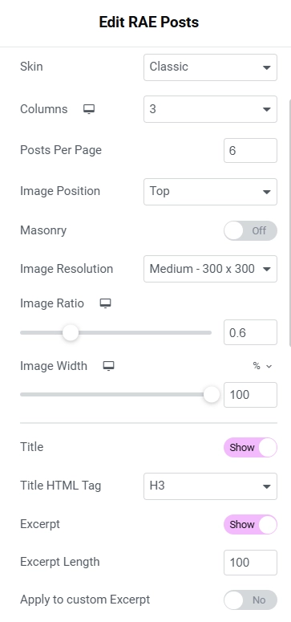Open the Skin dropdown showing Classic
The height and width of the screenshot is (622, 291).
pos(210,67)
